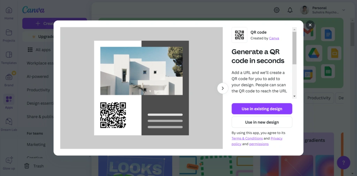Open the Terms & Conditions link
357x176 pixels.
[x=247, y=138]
